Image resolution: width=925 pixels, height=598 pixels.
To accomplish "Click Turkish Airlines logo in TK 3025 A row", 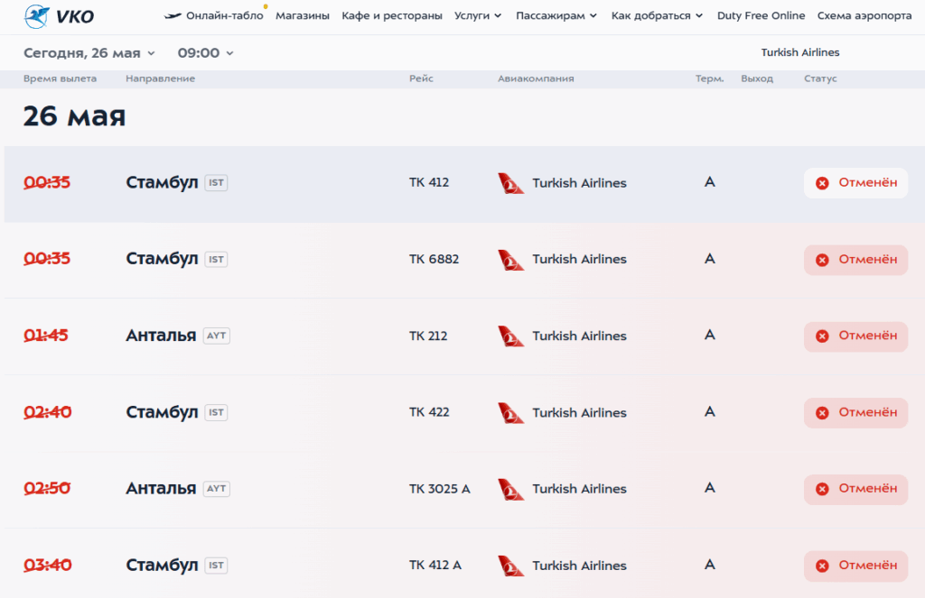I will point(511,489).
